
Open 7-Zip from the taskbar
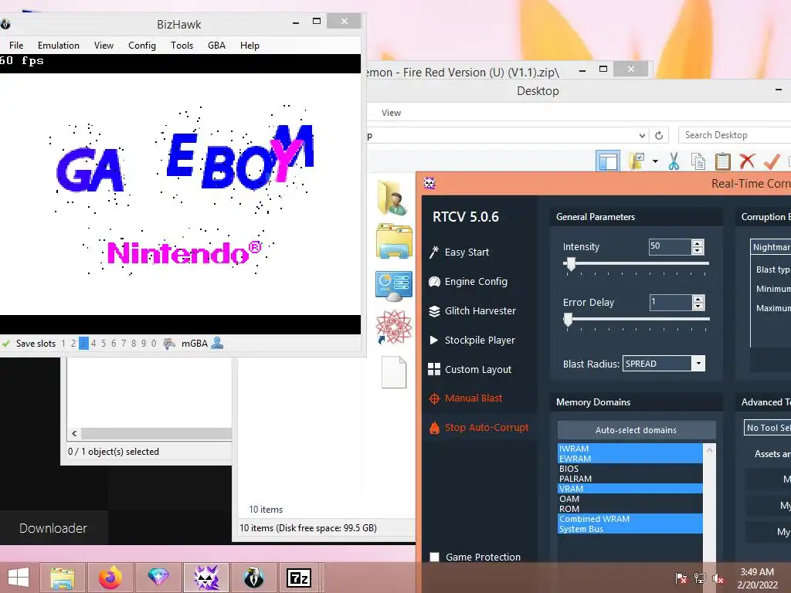point(299,578)
